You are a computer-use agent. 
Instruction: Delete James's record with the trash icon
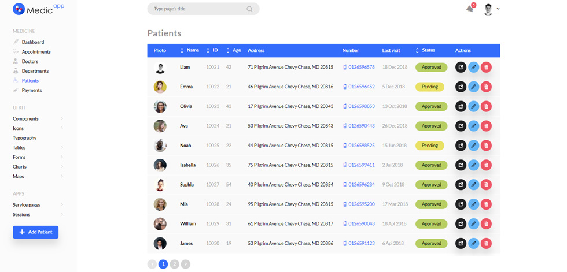coord(487,243)
